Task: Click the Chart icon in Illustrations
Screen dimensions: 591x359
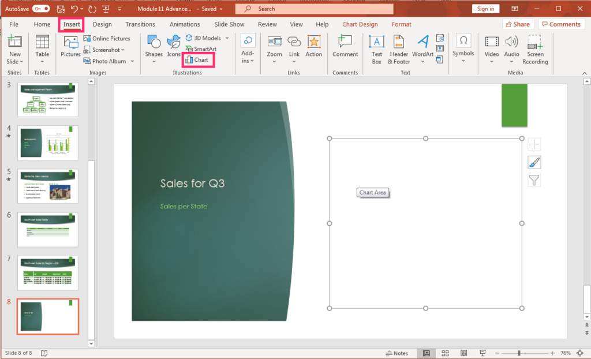Action: coord(189,60)
